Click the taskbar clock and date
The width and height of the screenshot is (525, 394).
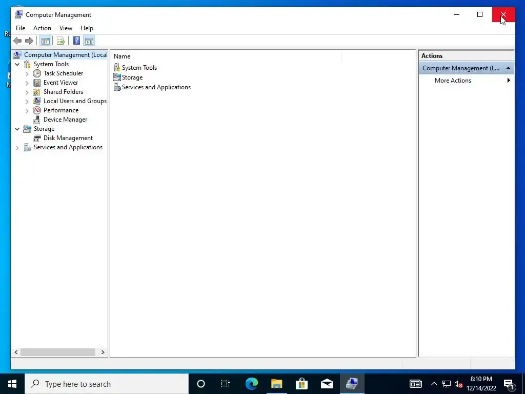click(481, 384)
